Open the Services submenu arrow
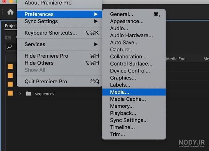The height and width of the screenshot is (151, 209). (96, 44)
